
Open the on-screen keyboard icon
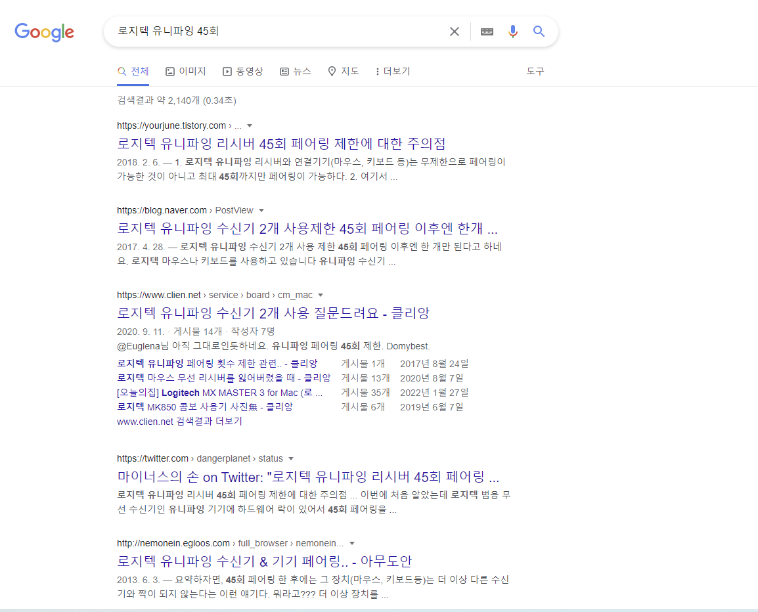tap(487, 32)
